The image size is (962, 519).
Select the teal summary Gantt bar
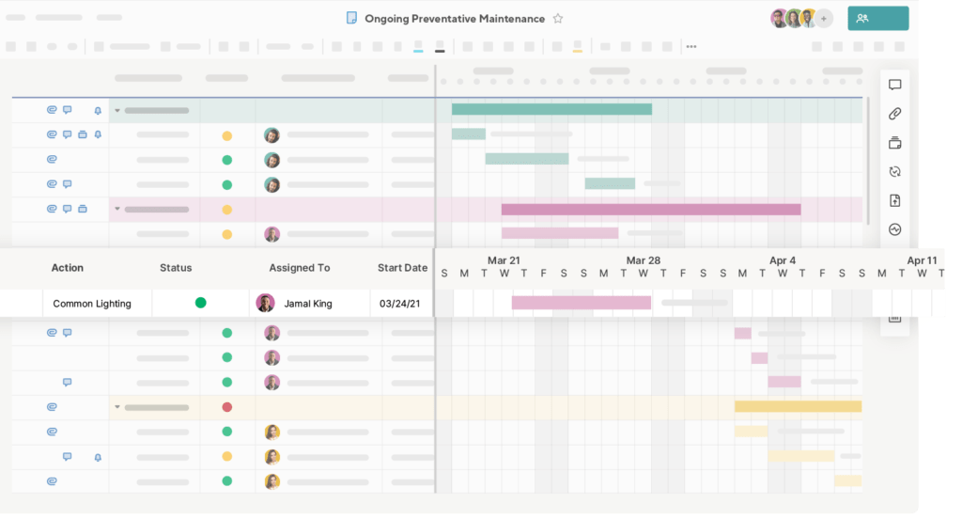(x=551, y=109)
